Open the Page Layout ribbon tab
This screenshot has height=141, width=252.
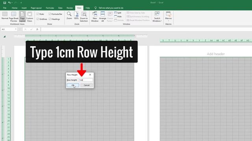(36, 8)
